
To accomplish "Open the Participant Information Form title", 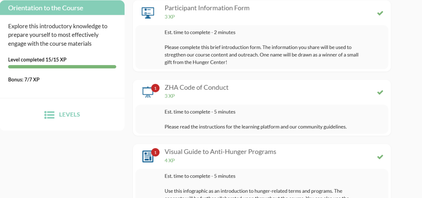I will click(207, 8).
